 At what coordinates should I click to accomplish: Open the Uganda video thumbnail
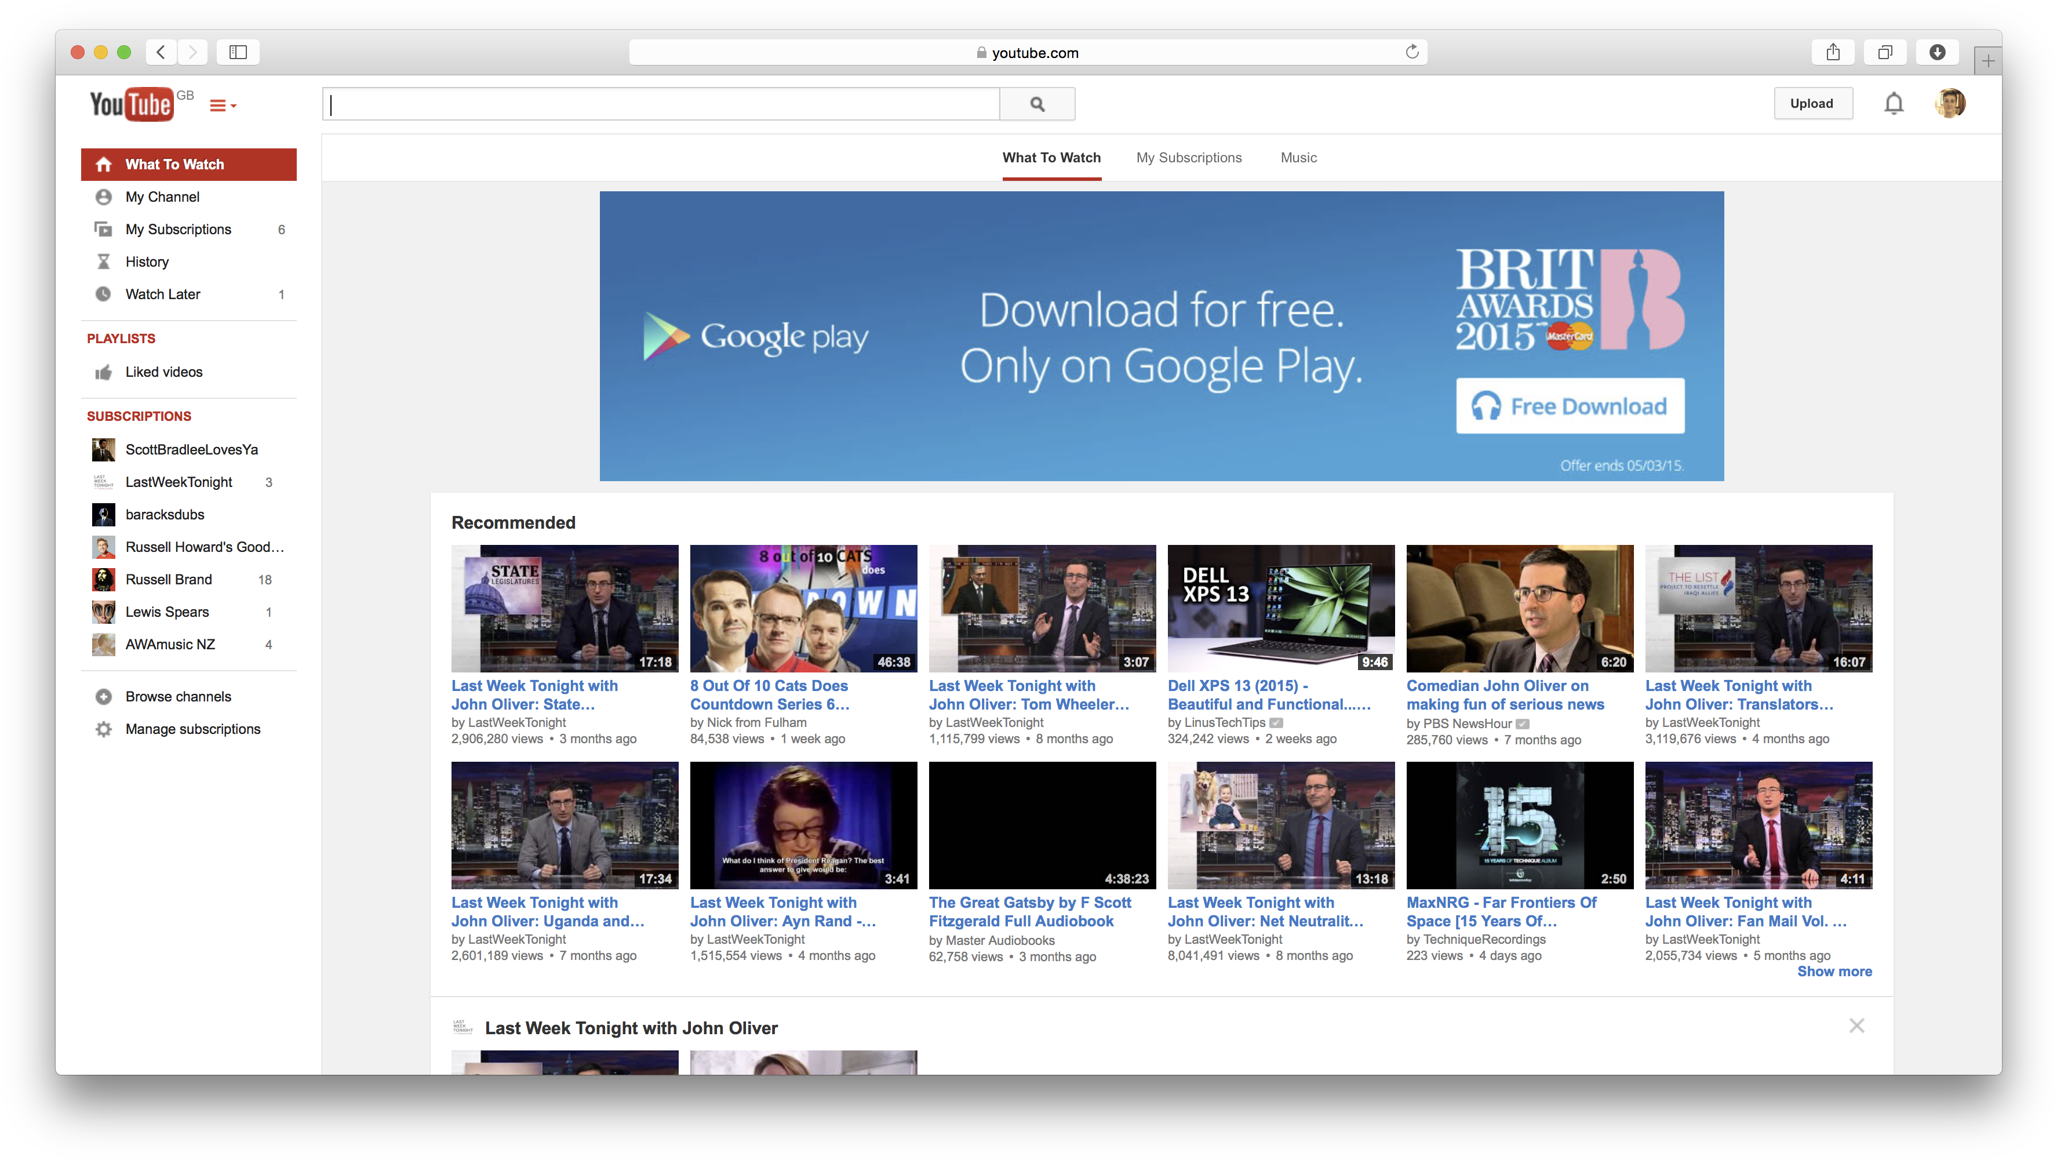[x=565, y=826]
